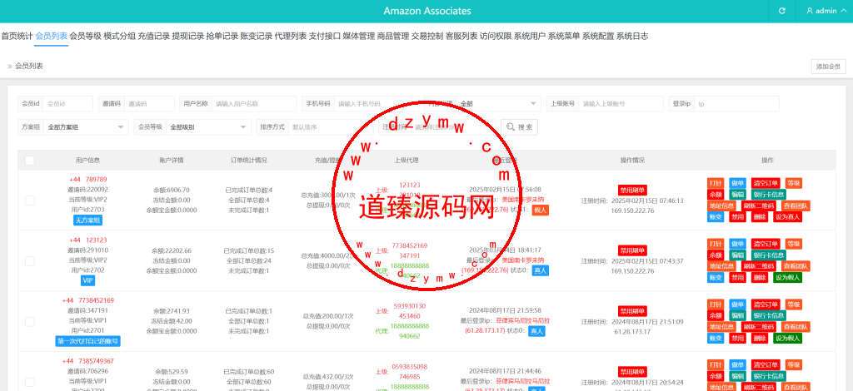Go to the 客服列表 menu tab

coord(461,37)
